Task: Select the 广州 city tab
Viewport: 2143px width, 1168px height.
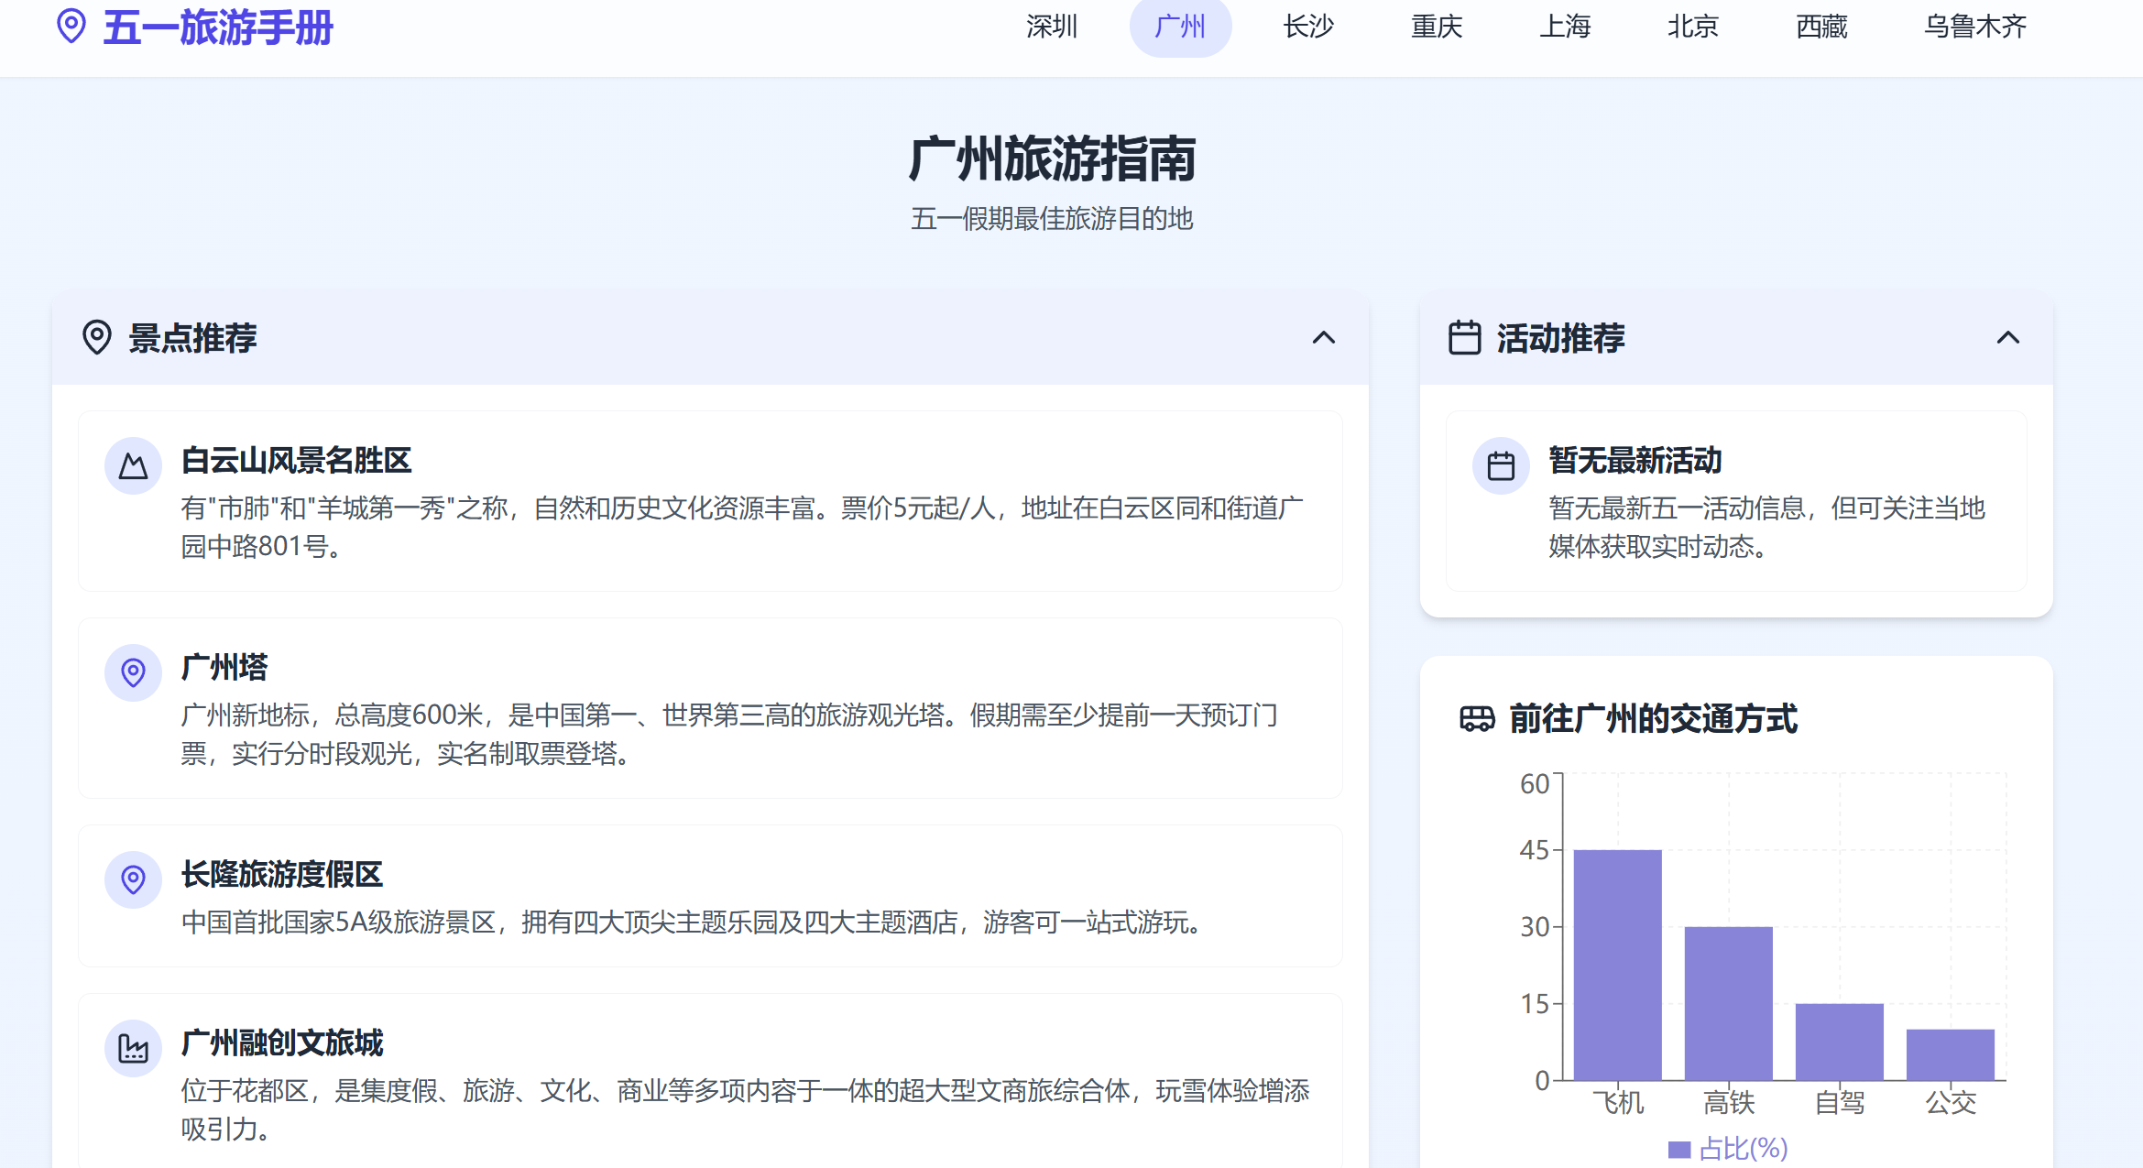Action: pos(1179,27)
